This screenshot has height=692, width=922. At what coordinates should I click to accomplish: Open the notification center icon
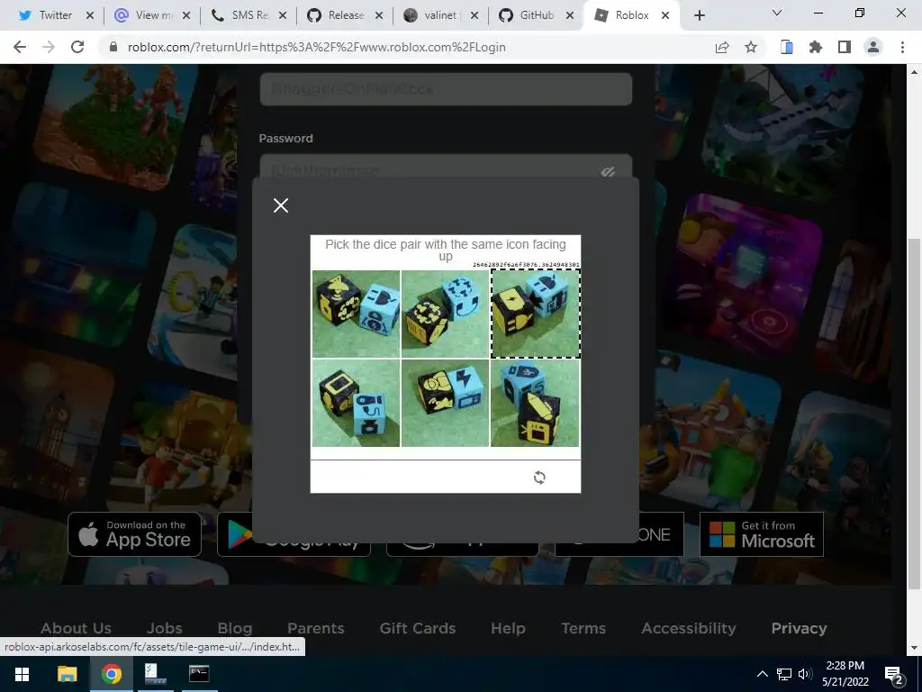894,675
